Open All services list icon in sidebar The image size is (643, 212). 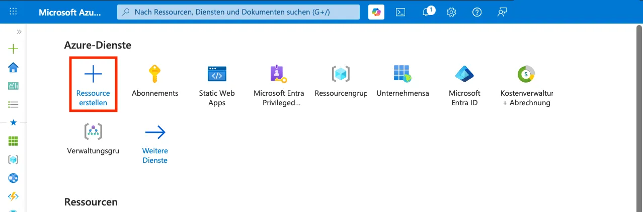tap(14, 104)
